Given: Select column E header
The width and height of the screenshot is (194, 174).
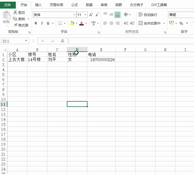Looking at the screenshot, I should (x=101, y=49).
